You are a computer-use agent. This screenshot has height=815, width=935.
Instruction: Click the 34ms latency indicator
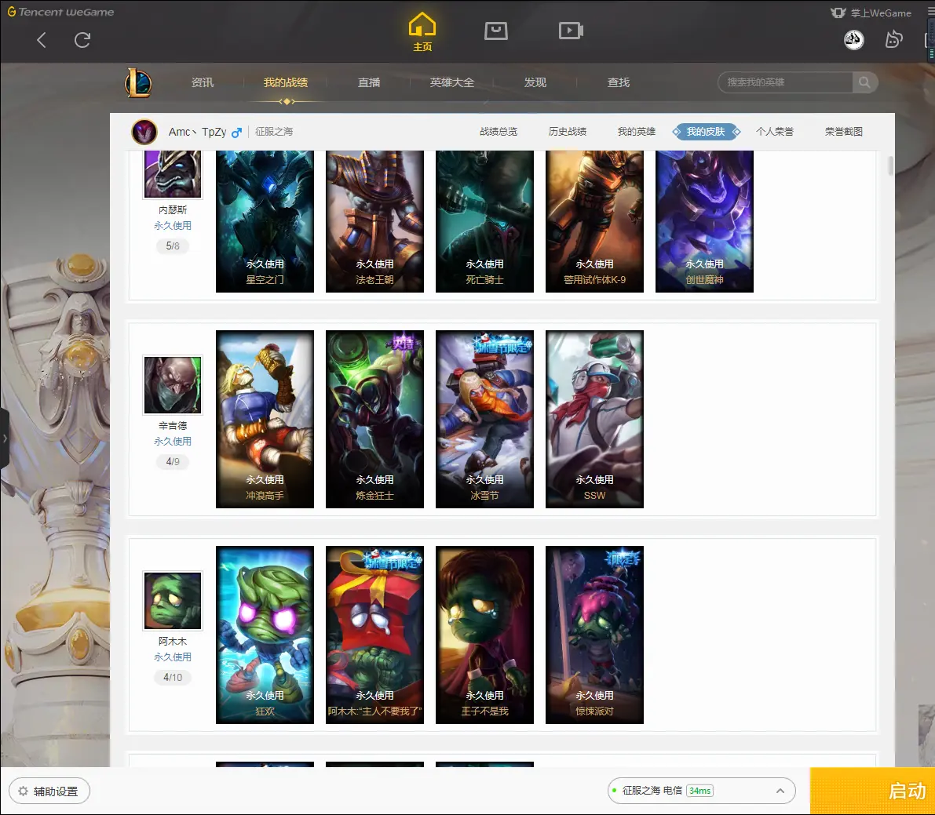tap(699, 791)
